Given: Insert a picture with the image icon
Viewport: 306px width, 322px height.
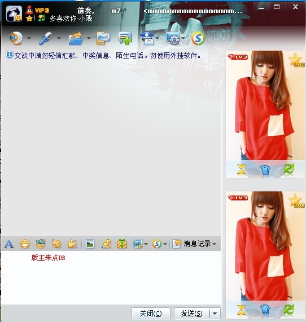Looking at the screenshot, I should click(x=90, y=244).
